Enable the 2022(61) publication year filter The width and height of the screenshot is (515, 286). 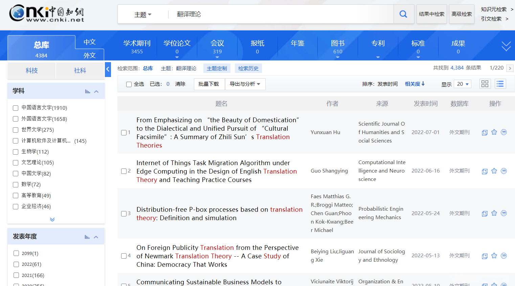16,264
